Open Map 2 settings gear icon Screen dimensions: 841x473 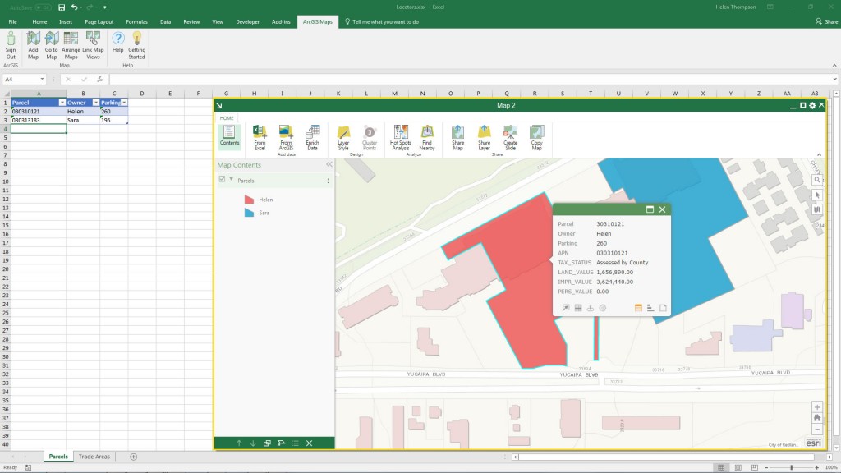coord(812,106)
